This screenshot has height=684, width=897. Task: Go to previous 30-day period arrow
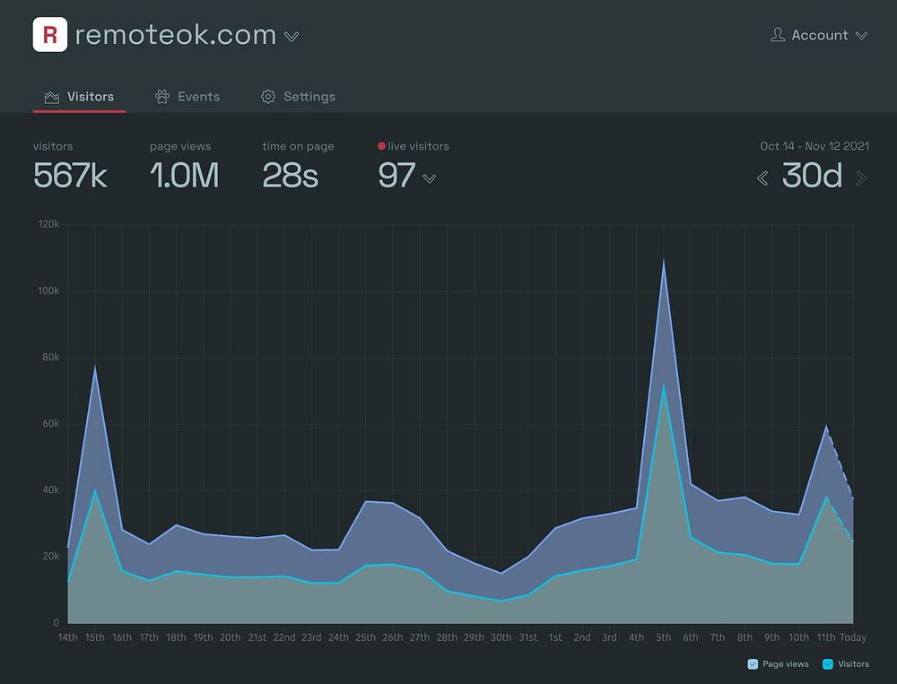pyautogui.click(x=762, y=178)
